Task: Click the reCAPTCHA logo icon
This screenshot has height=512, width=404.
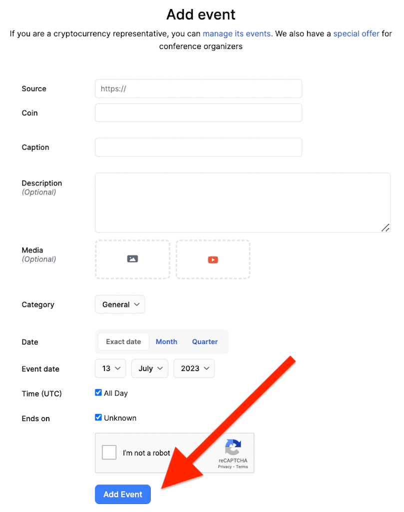Action: coord(233,447)
